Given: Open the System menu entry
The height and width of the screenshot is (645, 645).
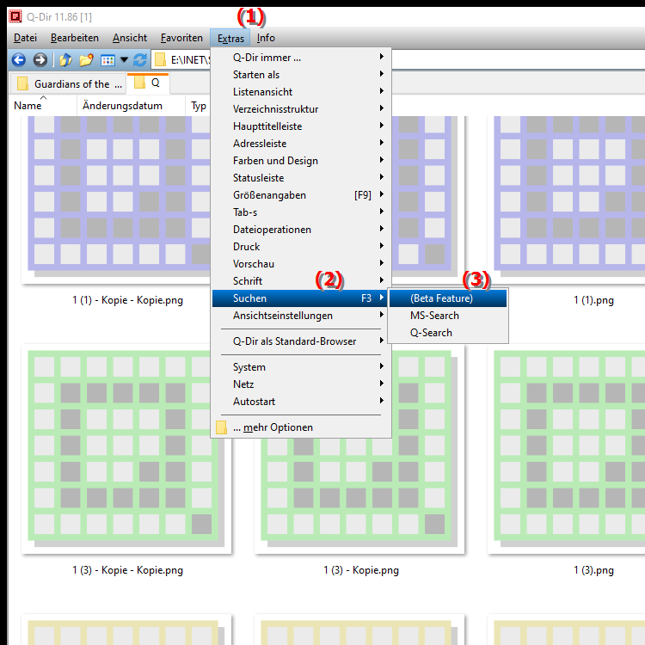Looking at the screenshot, I should pyautogui.click(x=301, y=367).
